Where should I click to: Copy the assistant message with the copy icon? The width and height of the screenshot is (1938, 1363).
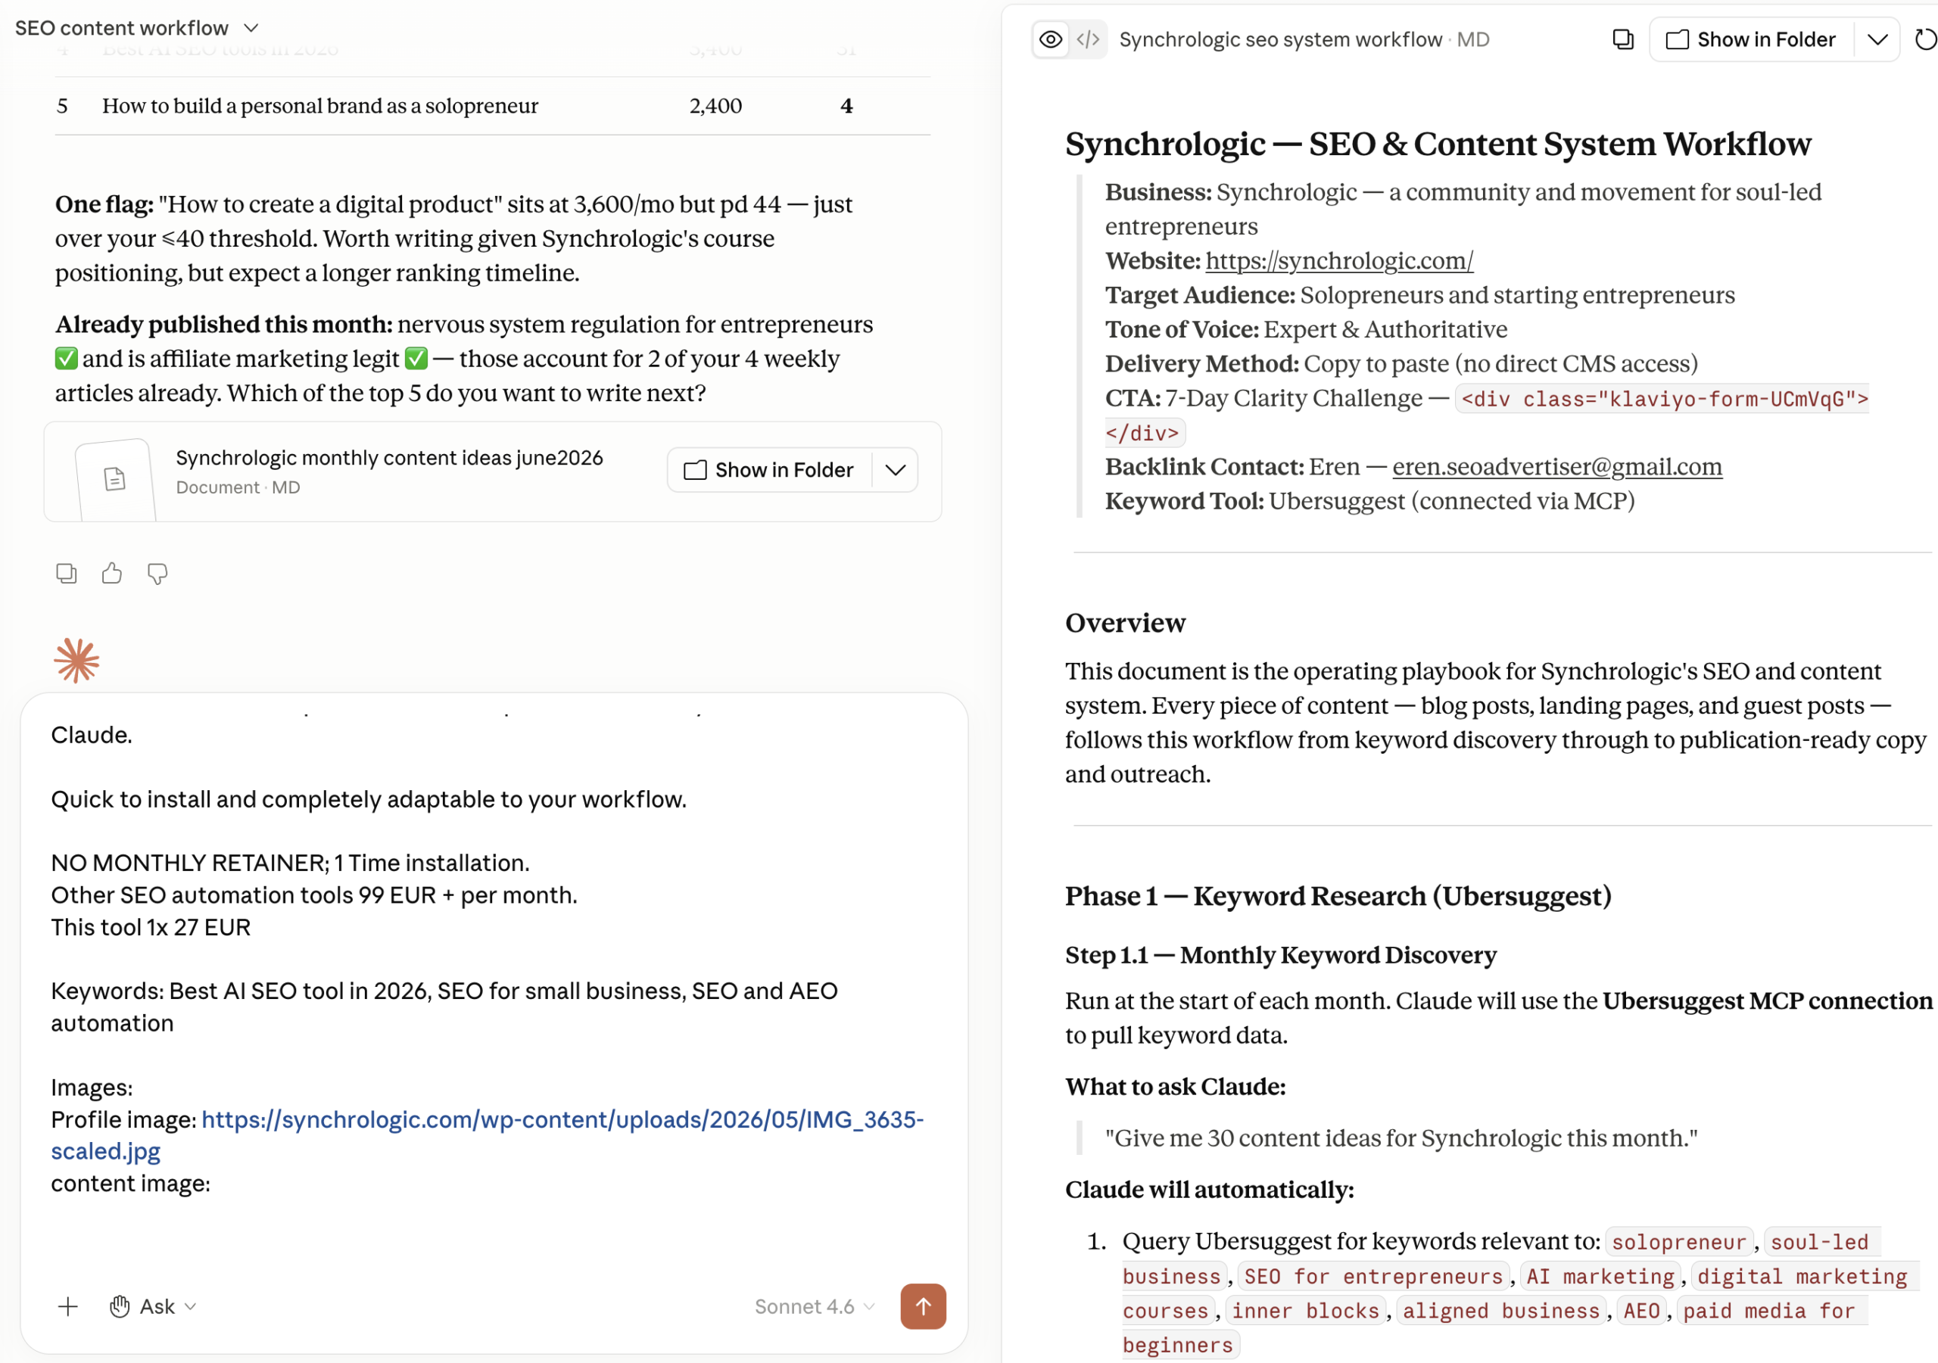[66, 574]
